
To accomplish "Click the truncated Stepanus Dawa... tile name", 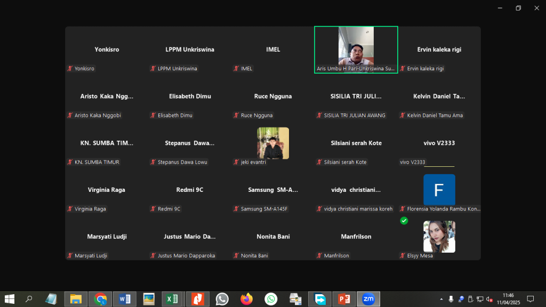I will (190, 143).
